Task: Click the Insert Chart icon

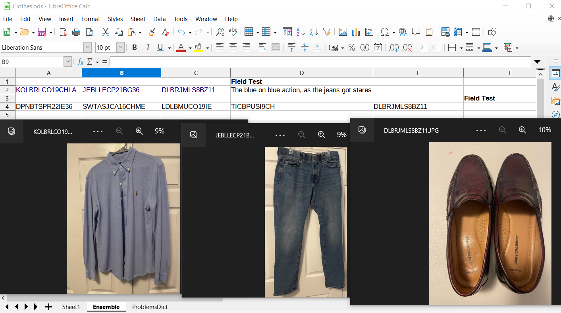Action: coord(356,32)
